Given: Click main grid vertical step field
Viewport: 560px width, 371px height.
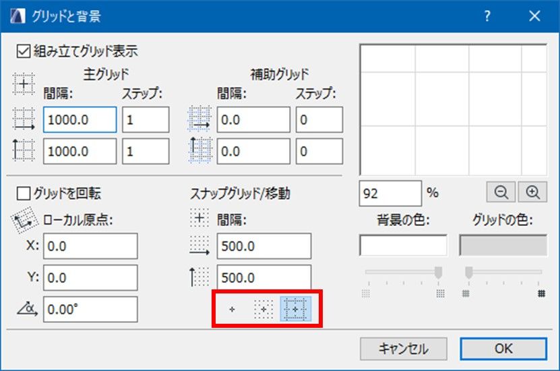Looking at the screenshot, I should pos(146,151).
